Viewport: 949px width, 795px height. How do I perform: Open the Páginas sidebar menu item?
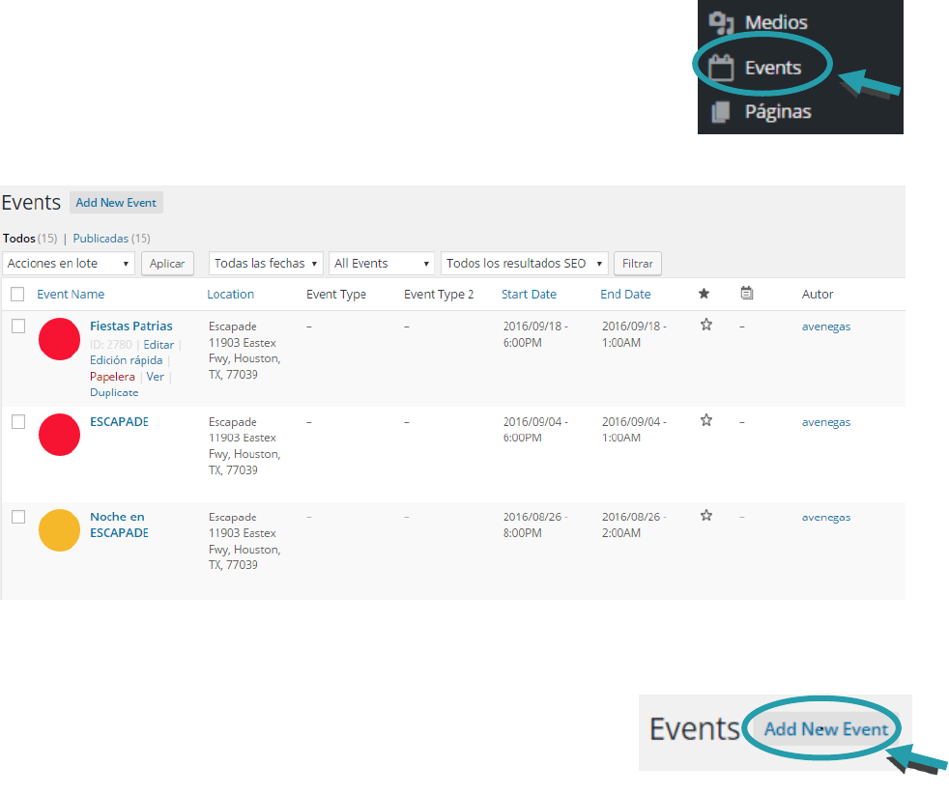(778, 111)
